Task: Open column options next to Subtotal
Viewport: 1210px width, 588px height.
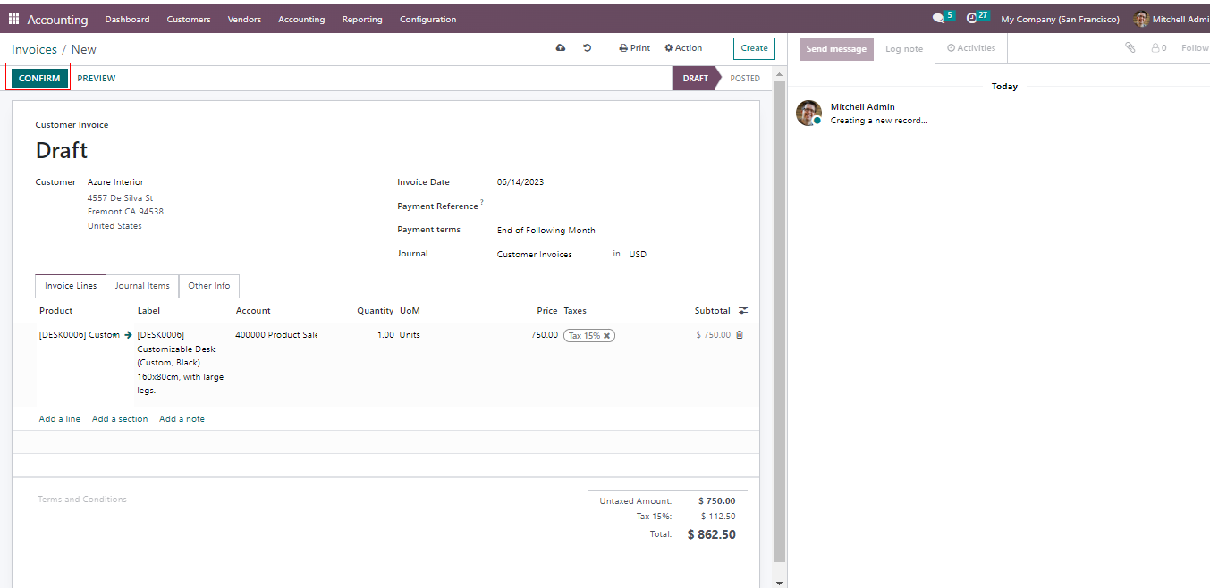Action: (x=743, y=311)
